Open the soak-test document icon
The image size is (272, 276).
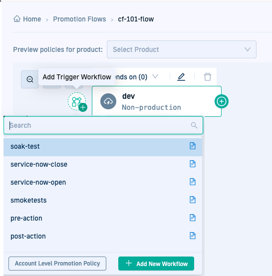193,146
